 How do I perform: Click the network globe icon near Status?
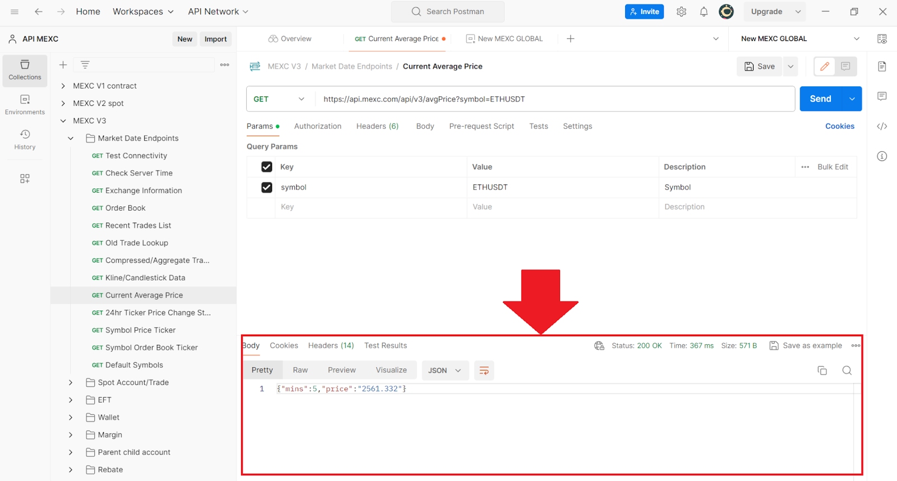click(x=599, y=346)
